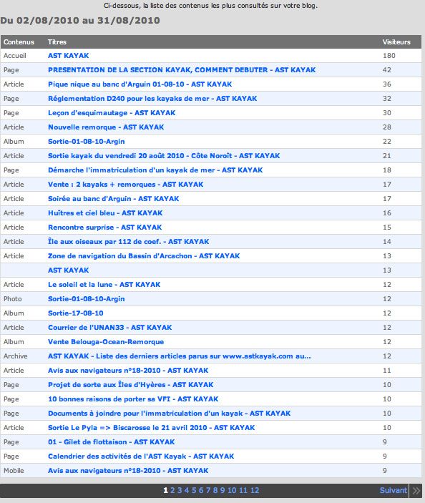This screenshot has height=503, width=425.
Task: Open page 11 of results
Action: click(x=243, y=491)
